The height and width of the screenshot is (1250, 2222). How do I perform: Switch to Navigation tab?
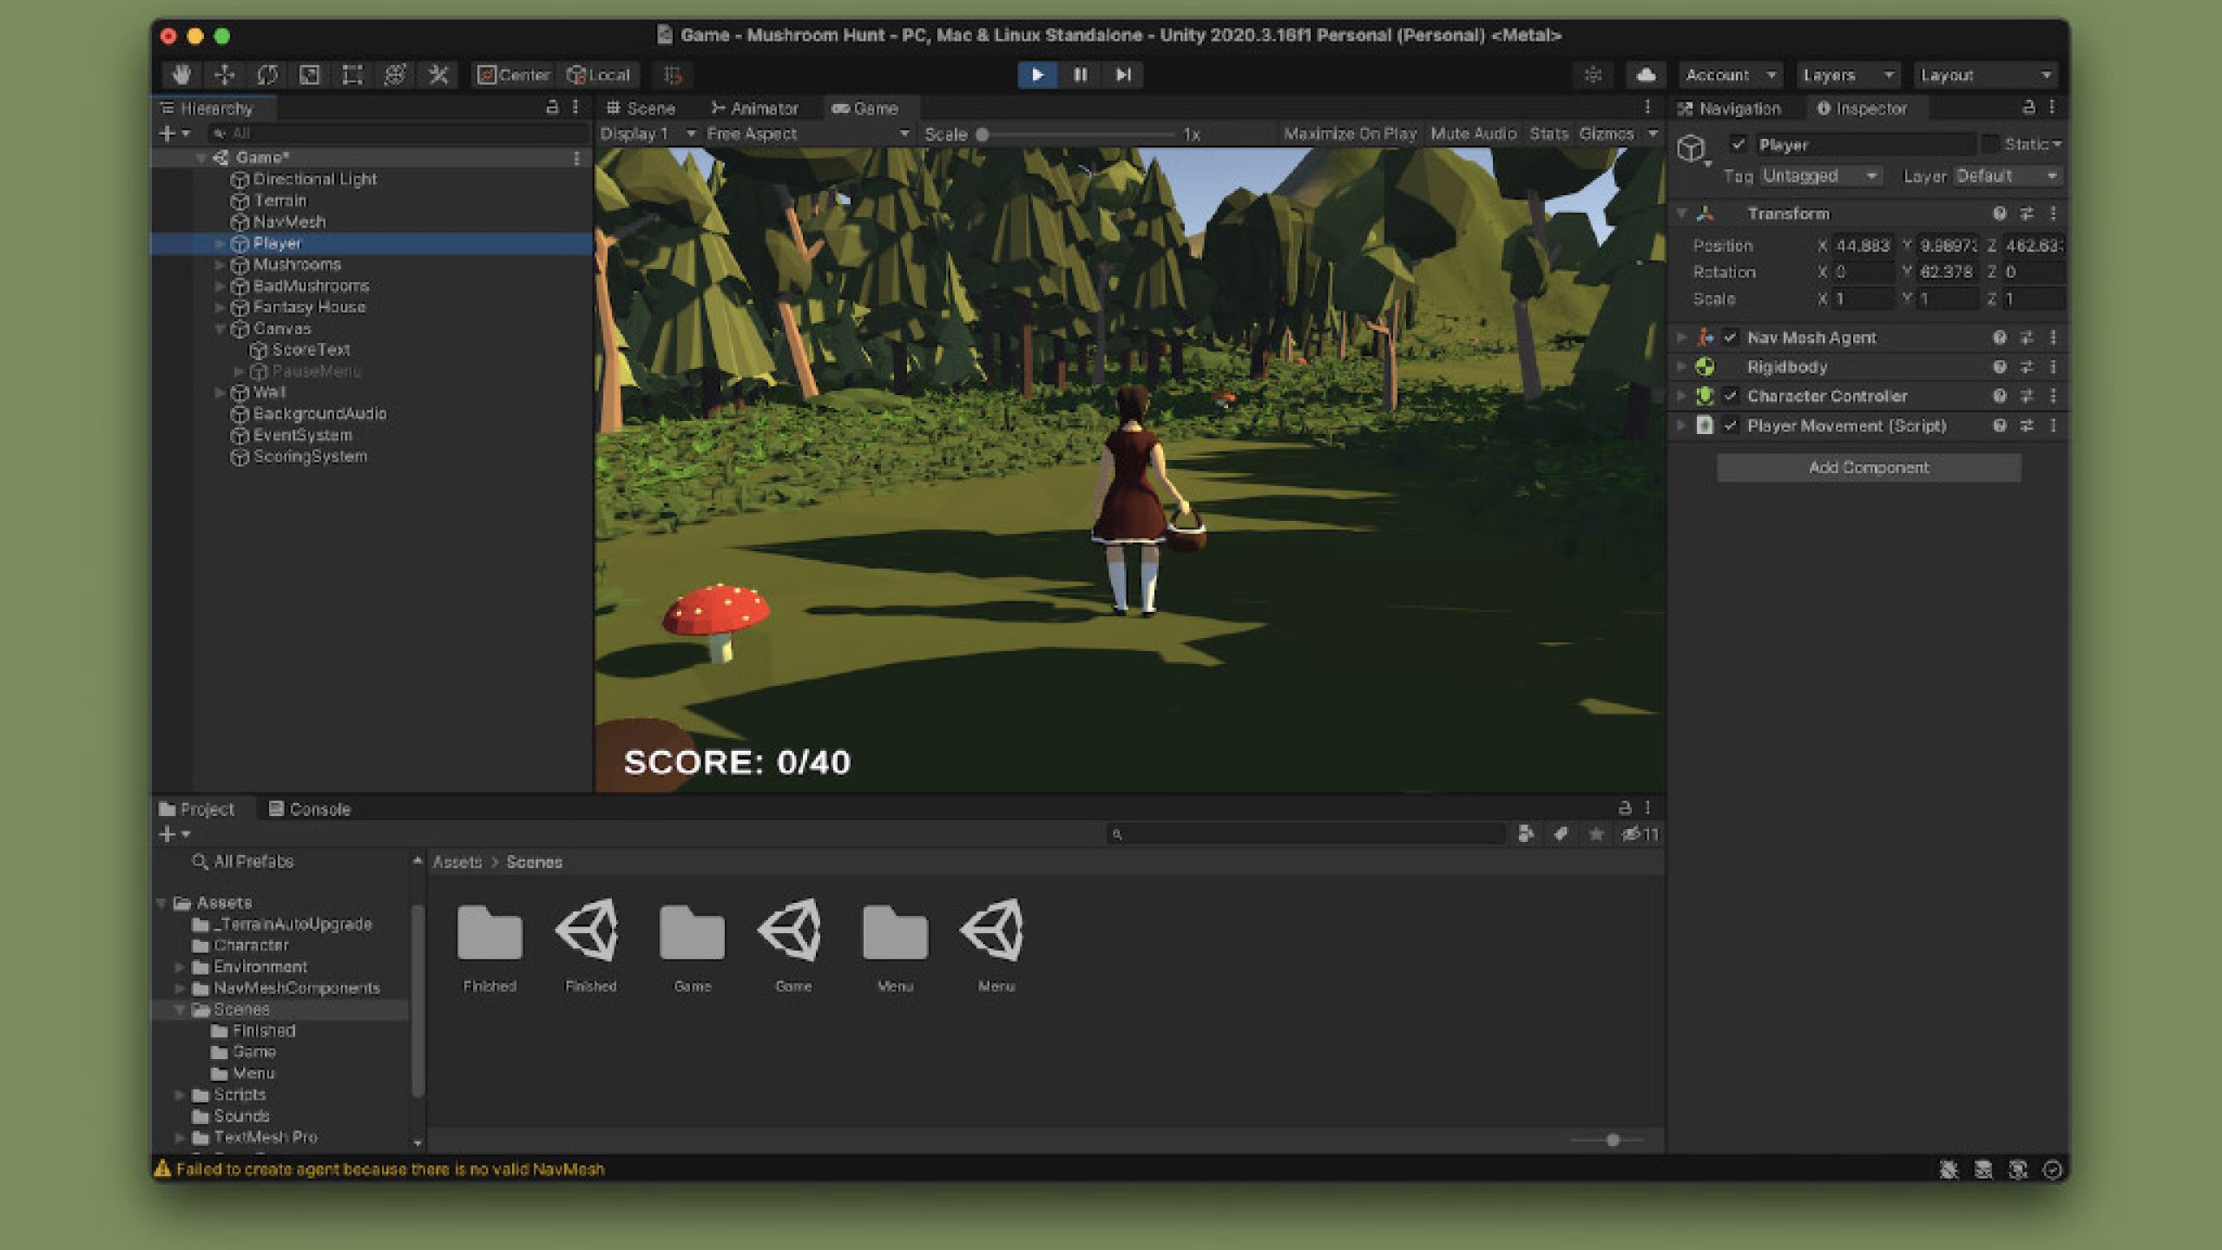(1728, 109)
